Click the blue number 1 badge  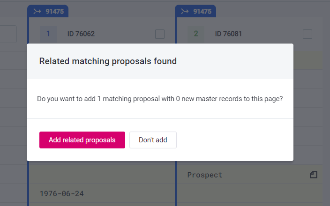click(x=48, y=34)
